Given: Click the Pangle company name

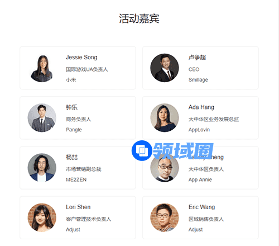Looking at the screenshot, I should (x=74, y=130).
